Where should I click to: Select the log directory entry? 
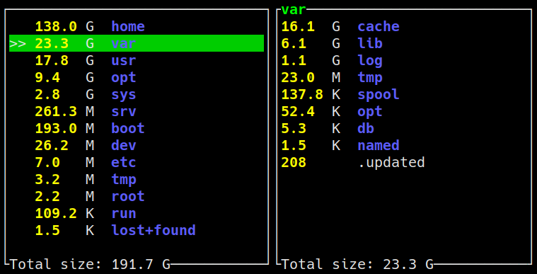(x=404, y=60)
